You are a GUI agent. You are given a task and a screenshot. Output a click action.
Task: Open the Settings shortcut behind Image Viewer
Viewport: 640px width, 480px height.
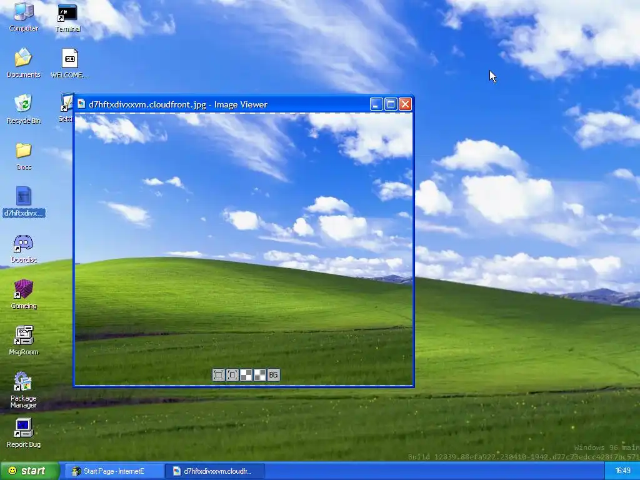coord(66,108)
